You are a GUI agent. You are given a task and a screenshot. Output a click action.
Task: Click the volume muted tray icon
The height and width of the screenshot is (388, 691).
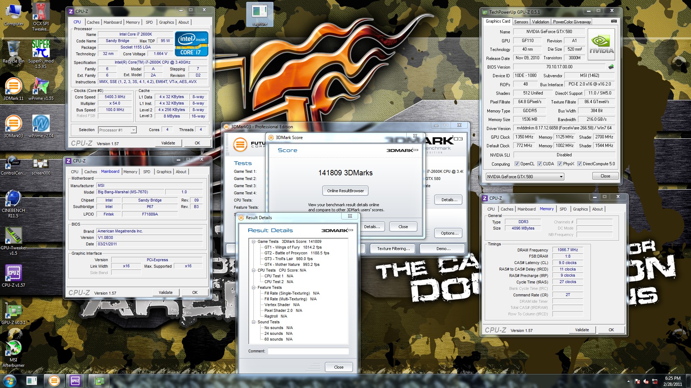click(646, 381)
